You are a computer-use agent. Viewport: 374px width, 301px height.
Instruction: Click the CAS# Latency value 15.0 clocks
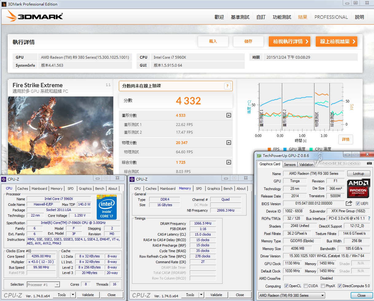coord(203,234)
